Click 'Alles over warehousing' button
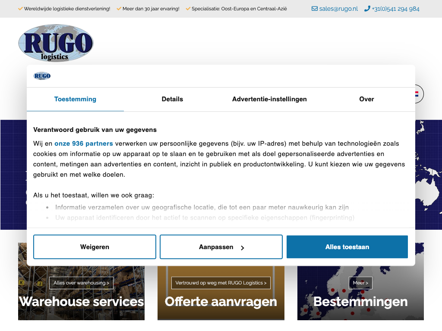Screen dimensions: 442x331 click(x=81, y=283)
